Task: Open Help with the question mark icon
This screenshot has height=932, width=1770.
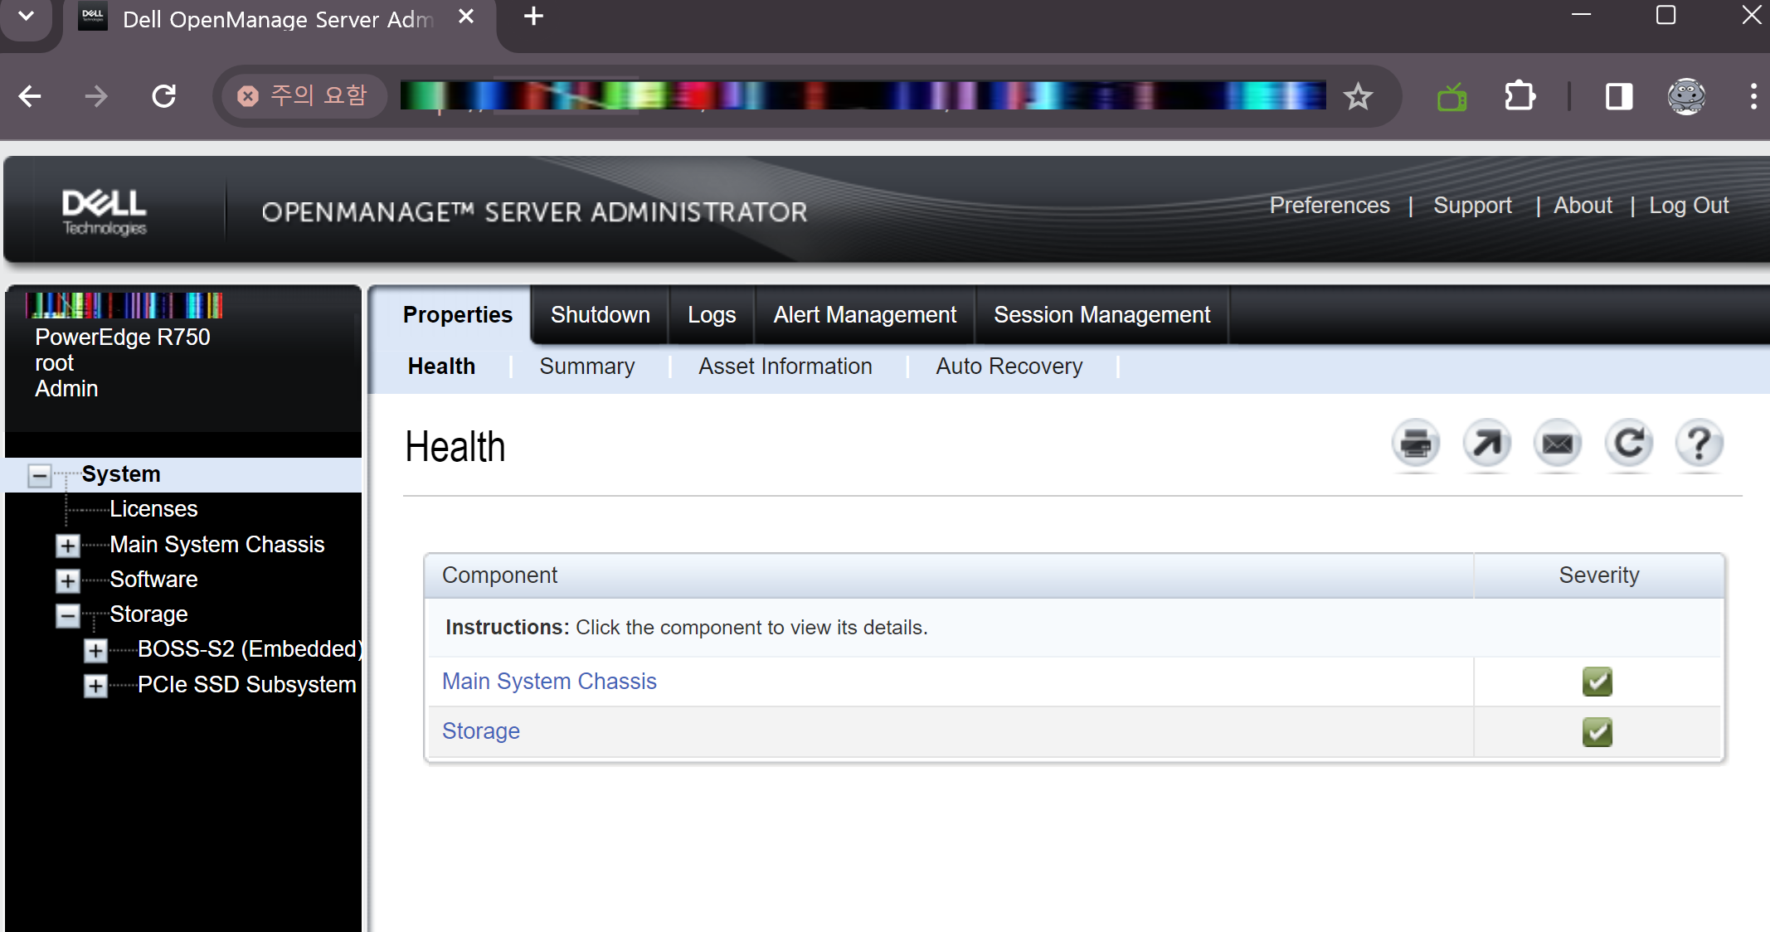Action: click(x=1699, y=444)
